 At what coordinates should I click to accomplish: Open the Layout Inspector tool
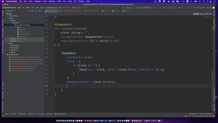point(206,114)
